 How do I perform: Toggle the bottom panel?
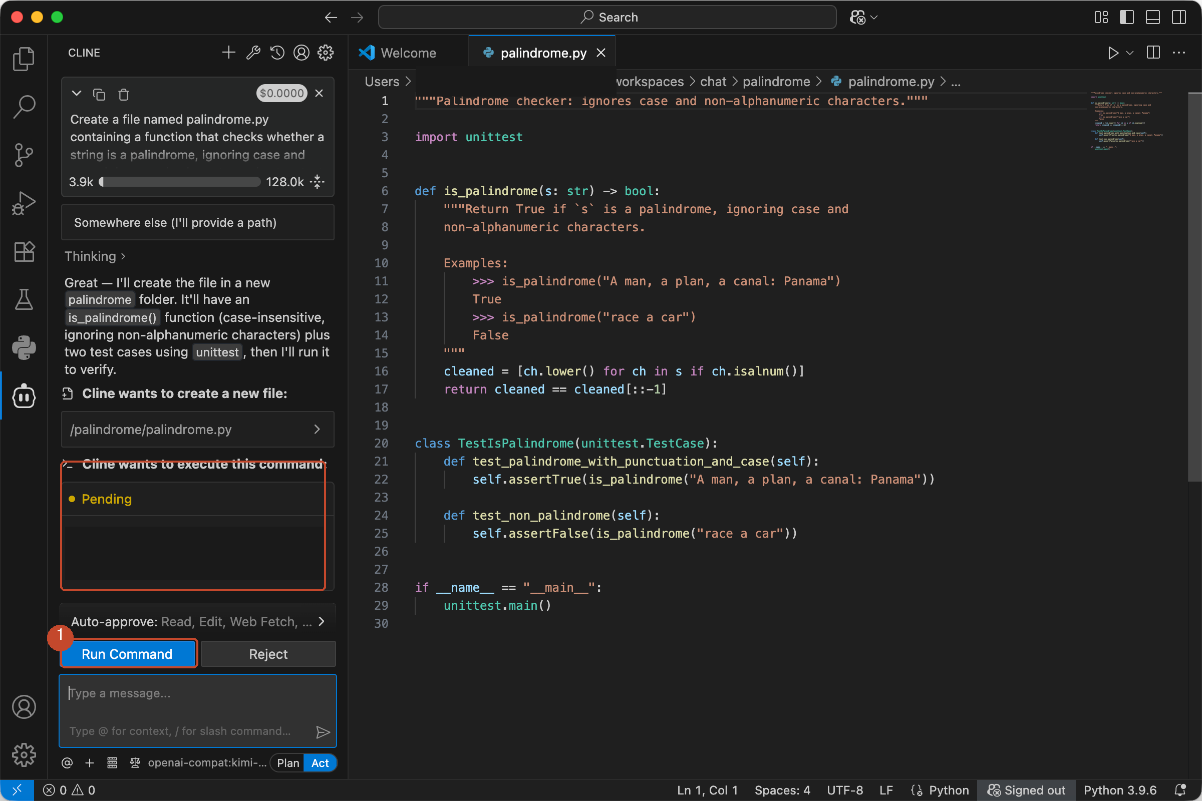1152,18
